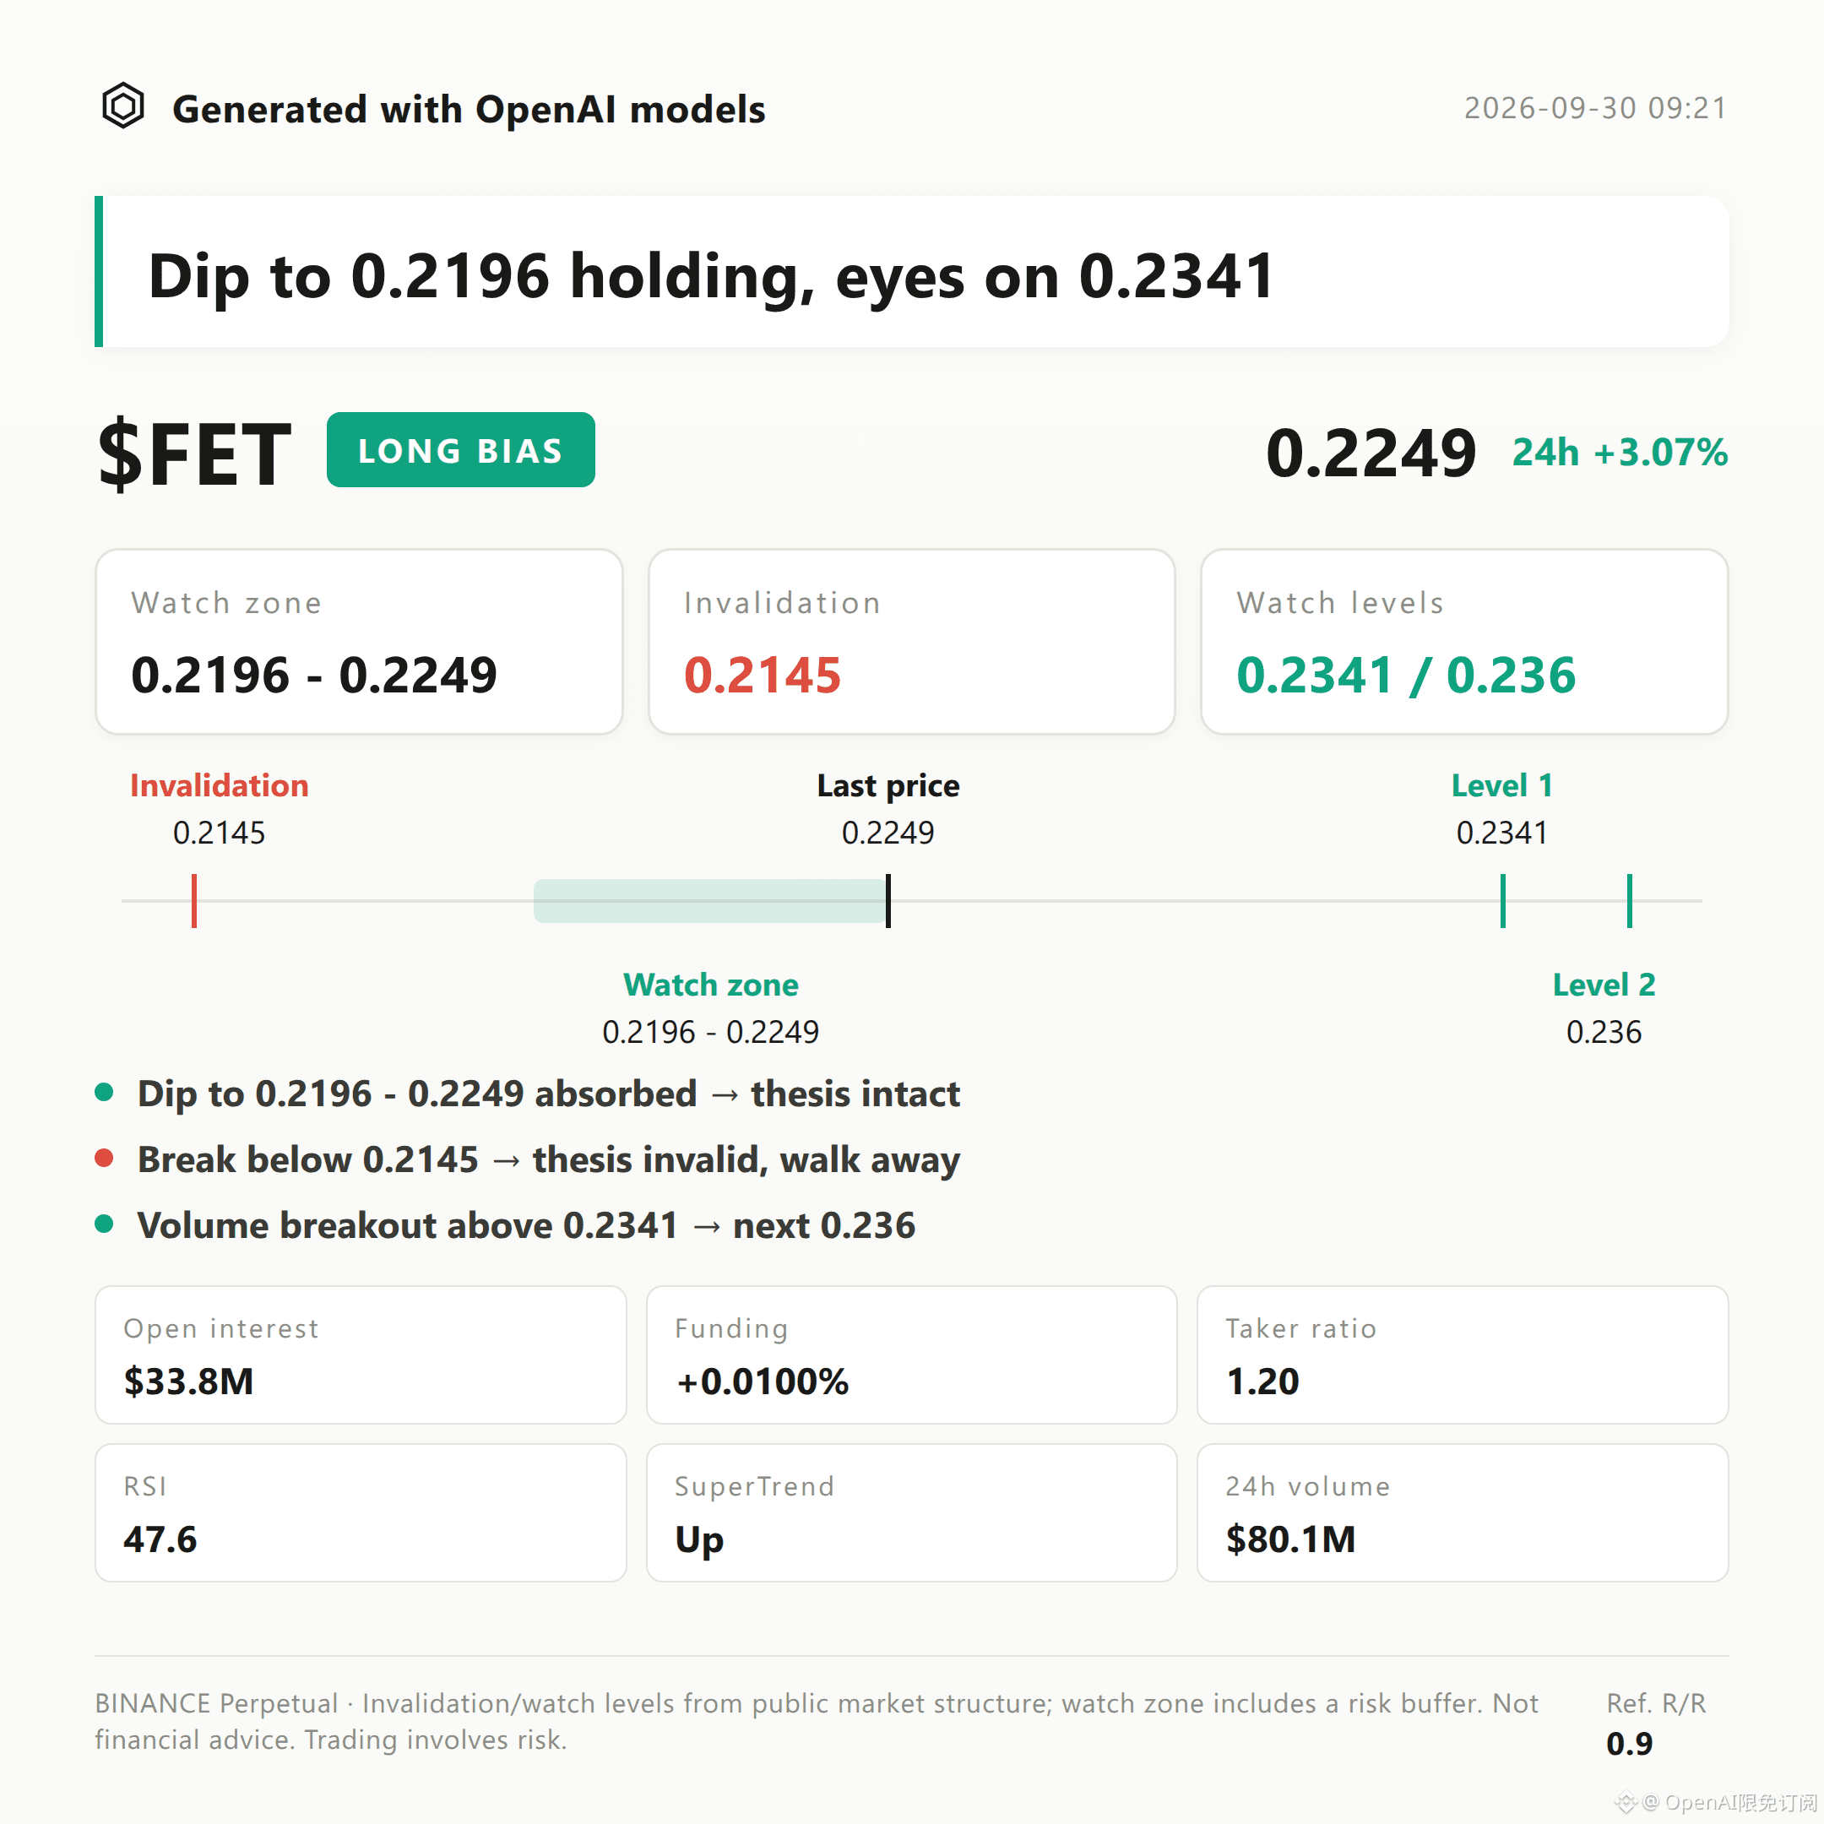The width and height of the screenshot is (1824, 1824).
Task: Click the LONG BIAS badge
Action: tap(461, 449)
